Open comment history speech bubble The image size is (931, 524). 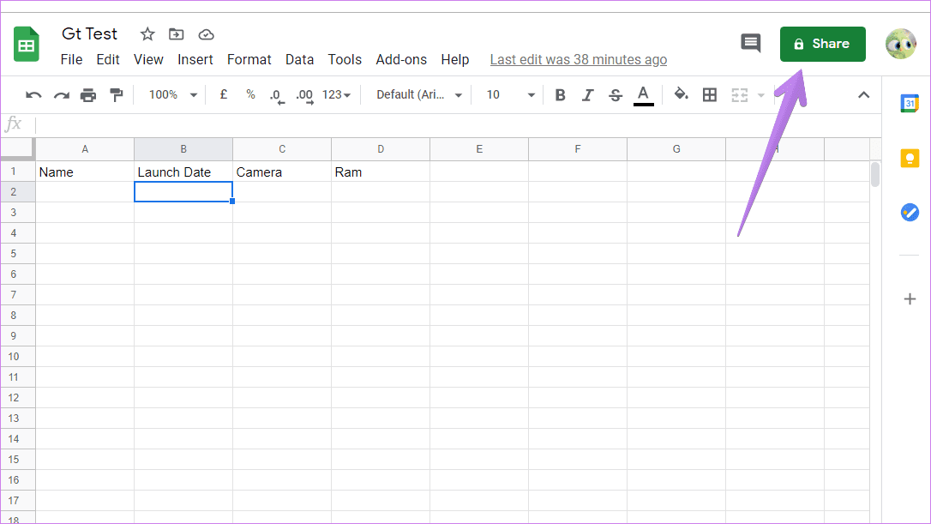coord(750,44)
